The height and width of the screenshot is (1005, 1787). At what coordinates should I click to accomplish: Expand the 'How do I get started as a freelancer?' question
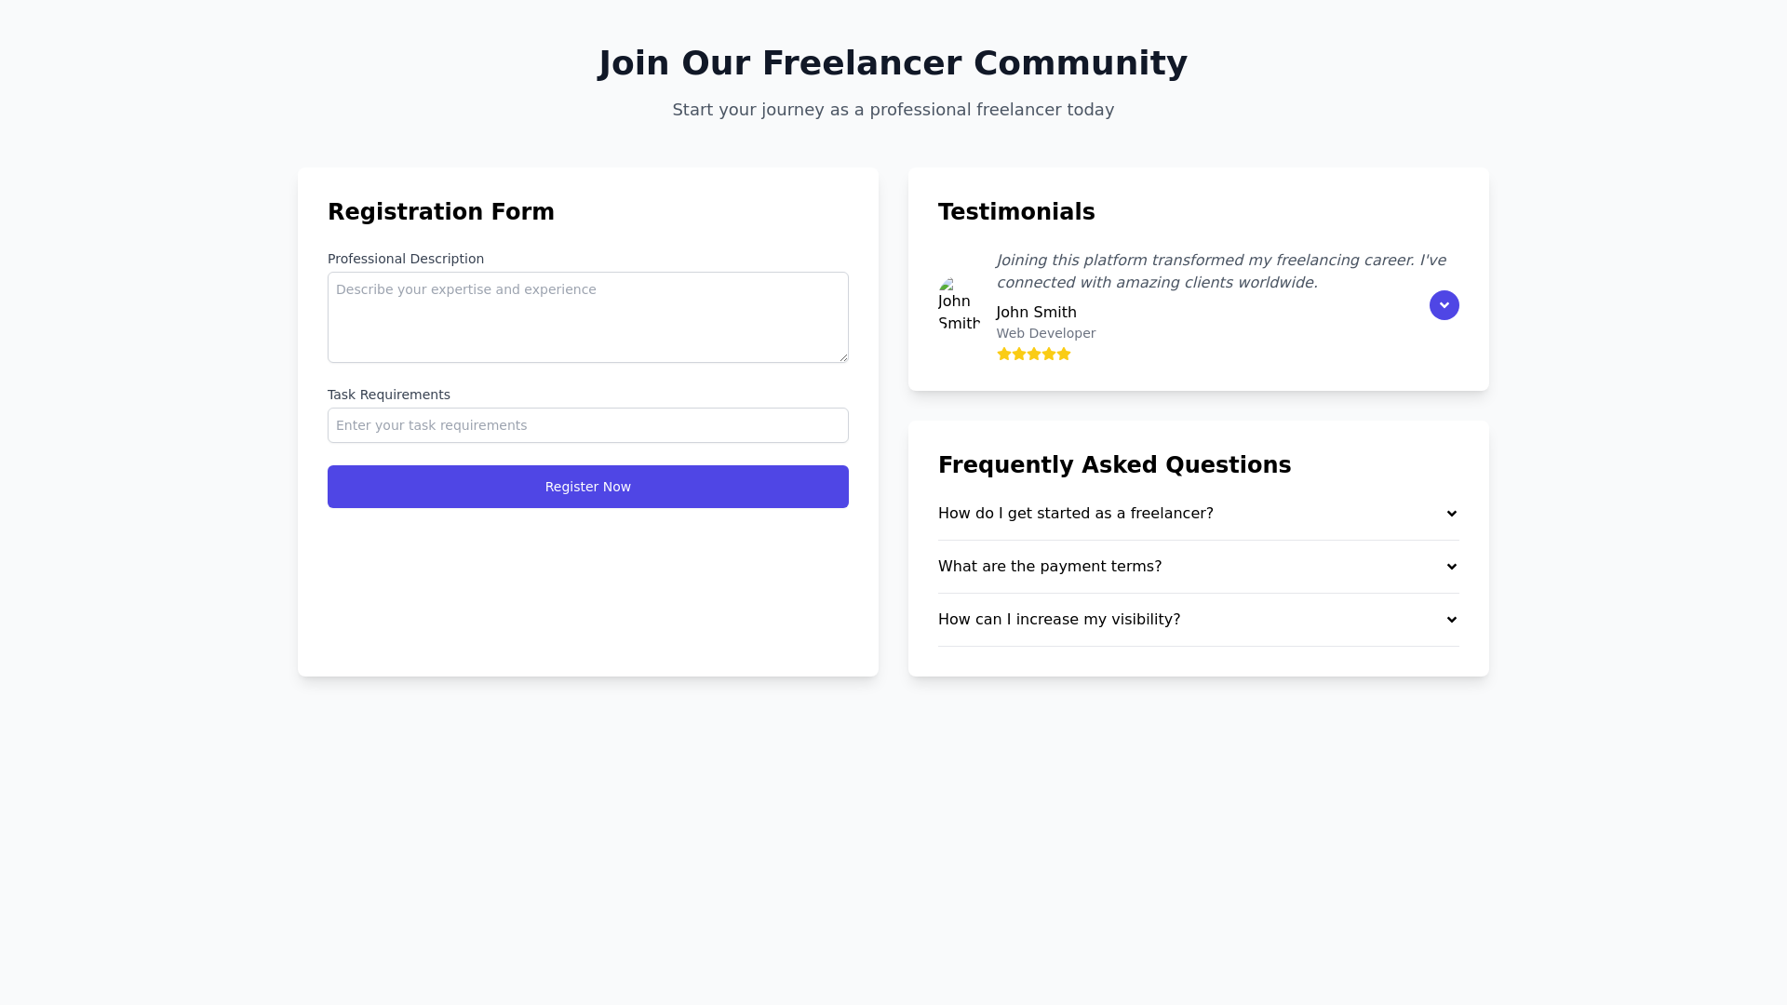(x=1075, y=514)
